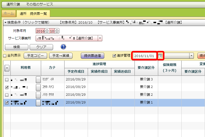
Task: Click the 2016/11/01 date input field
Action: pyautogui.click(x=145, y=56)
